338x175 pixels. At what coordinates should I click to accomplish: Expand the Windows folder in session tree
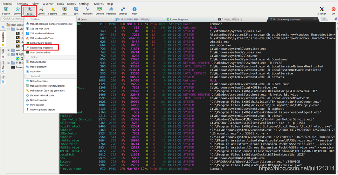coord(9,50)
